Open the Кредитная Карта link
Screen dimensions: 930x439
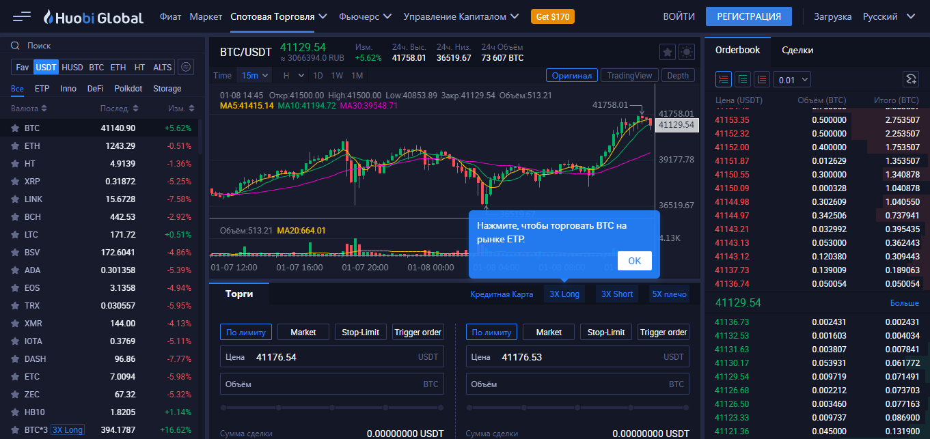502,294
